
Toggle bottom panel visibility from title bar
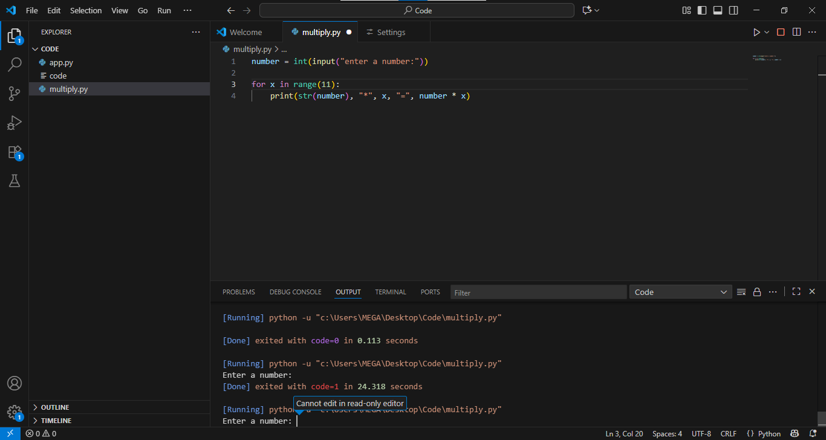tap(718, 10)
